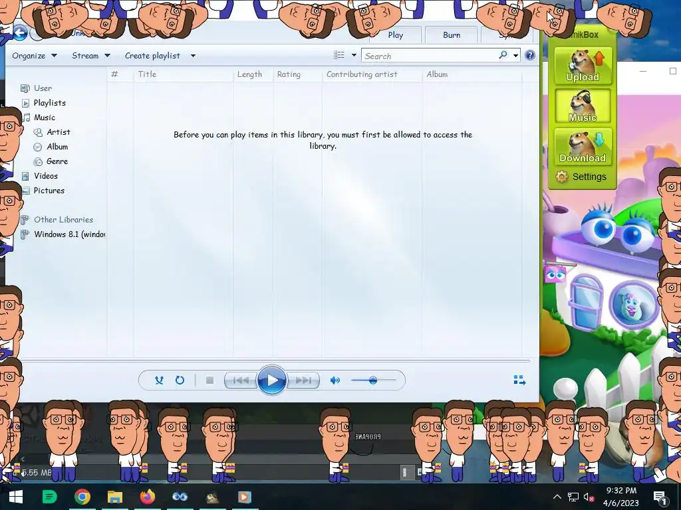
Task: Open the green chat app in taskbar
Action: pos(49,497)
